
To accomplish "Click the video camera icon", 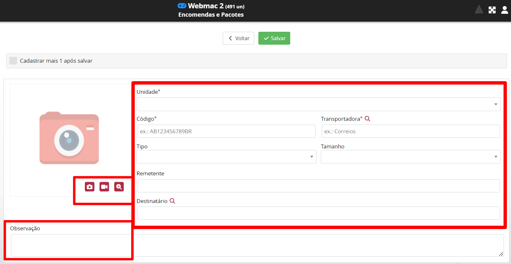I will [104, 187].
